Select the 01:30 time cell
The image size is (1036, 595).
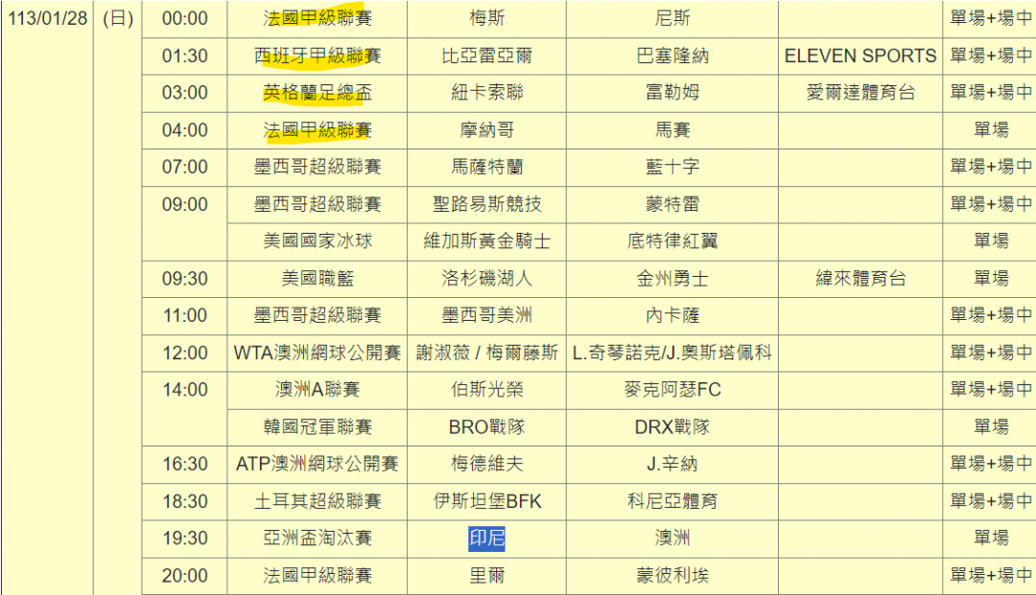click(185, 57)
